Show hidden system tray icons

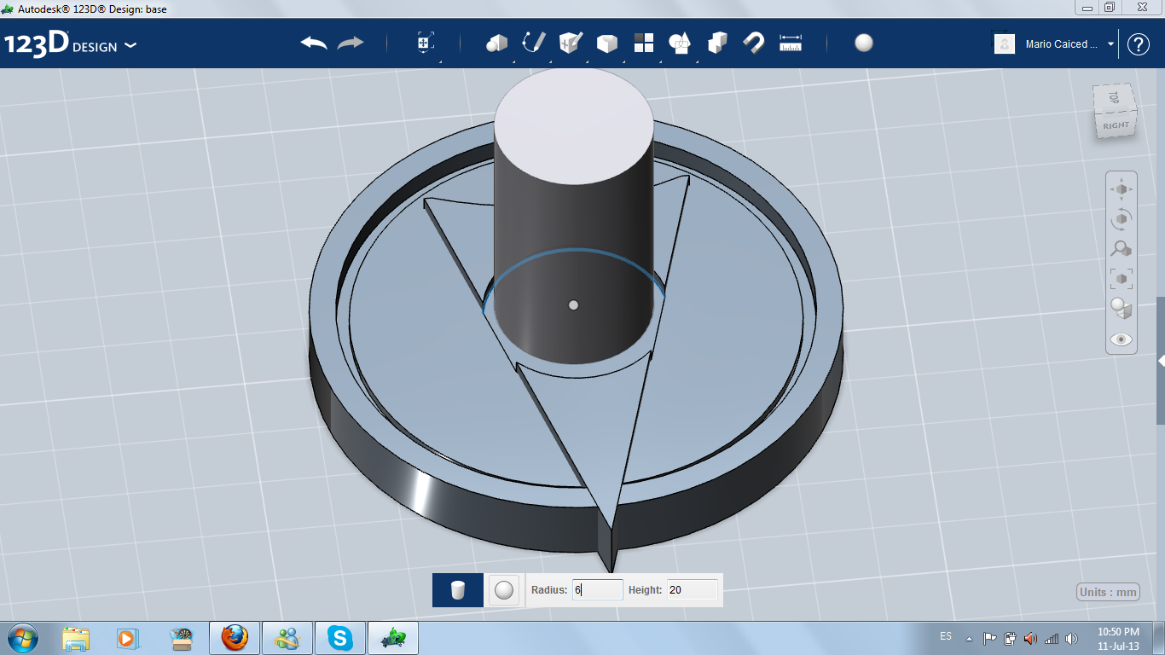pos(969,638)
